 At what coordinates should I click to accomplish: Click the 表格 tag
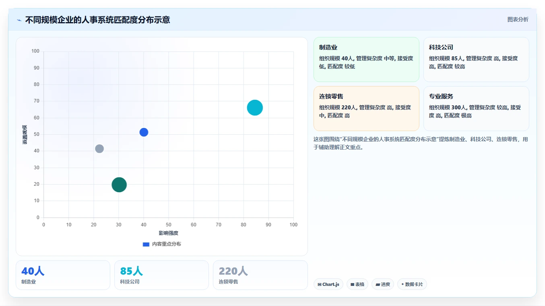click(357, 284)
